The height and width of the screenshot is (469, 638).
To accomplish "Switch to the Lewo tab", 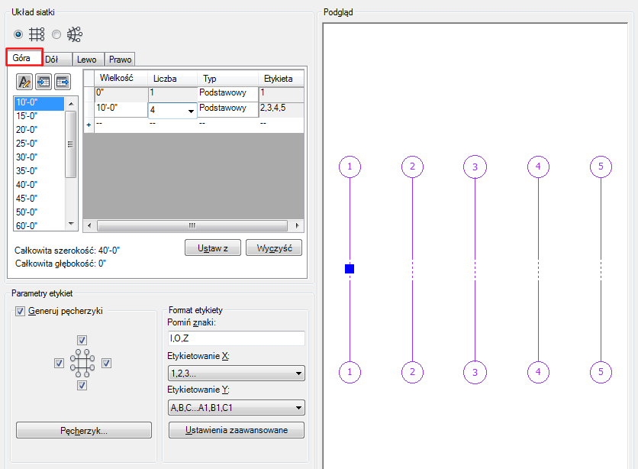I will tap(88, 60).
